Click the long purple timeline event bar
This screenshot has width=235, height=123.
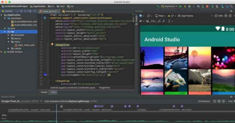tap(99, 106)
